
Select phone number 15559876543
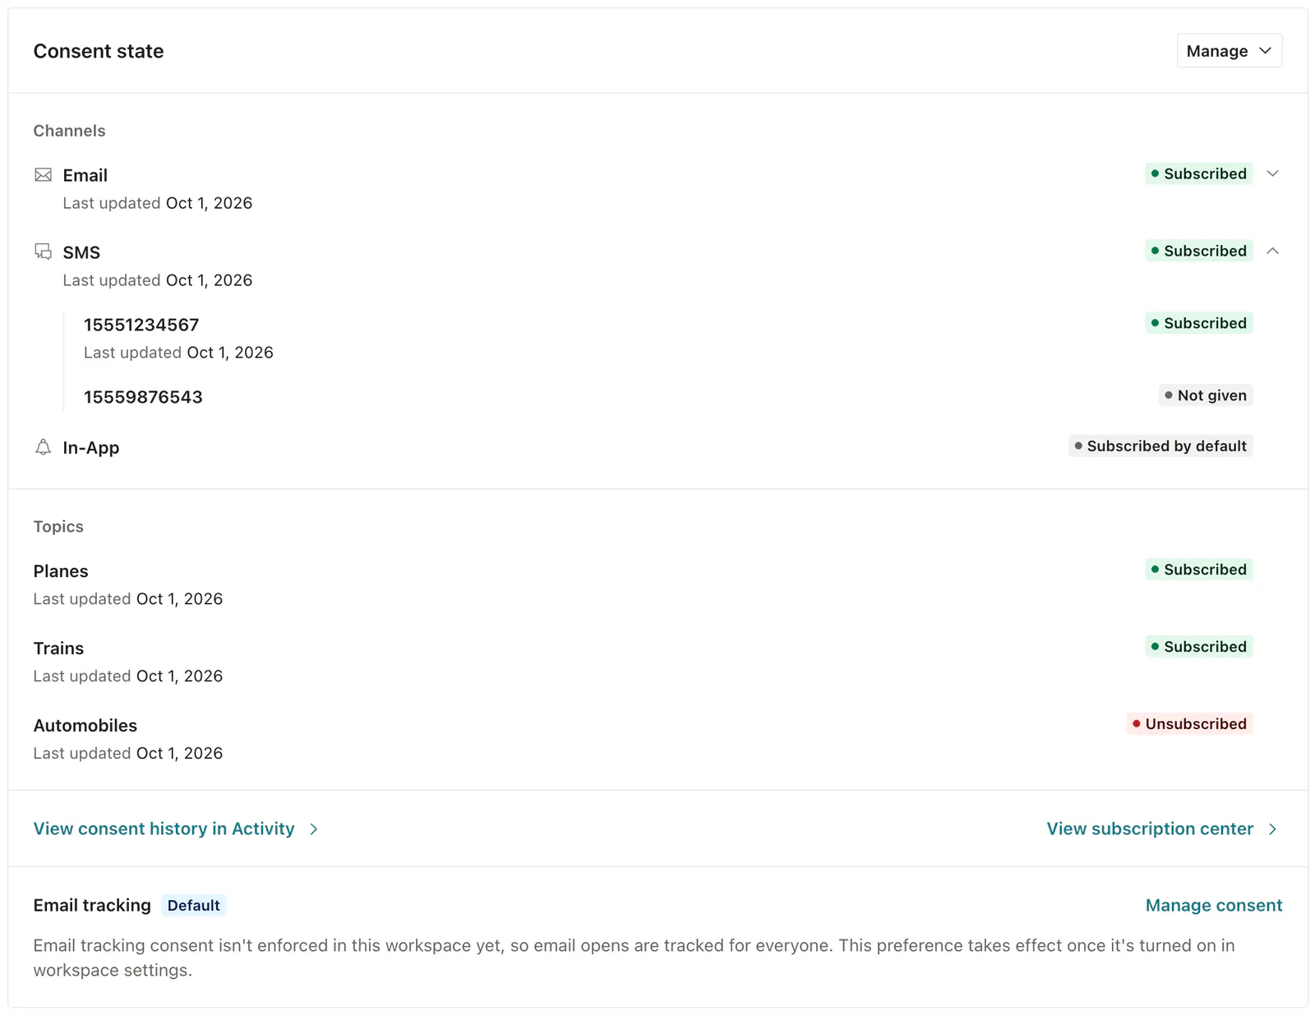point(143,397)
